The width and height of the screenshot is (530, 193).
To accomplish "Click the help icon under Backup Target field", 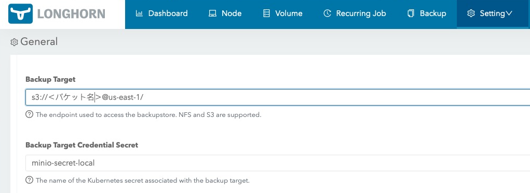I will point(30,114).
